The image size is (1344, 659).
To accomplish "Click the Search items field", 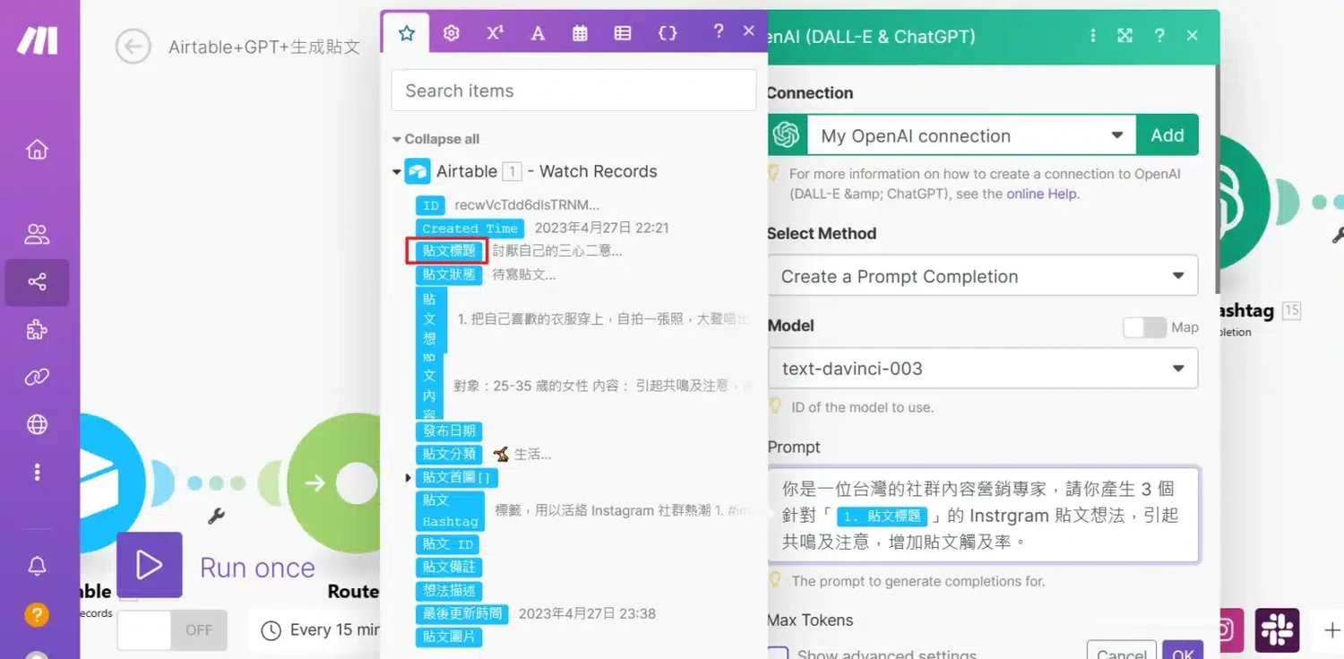I will click(573, 91).
